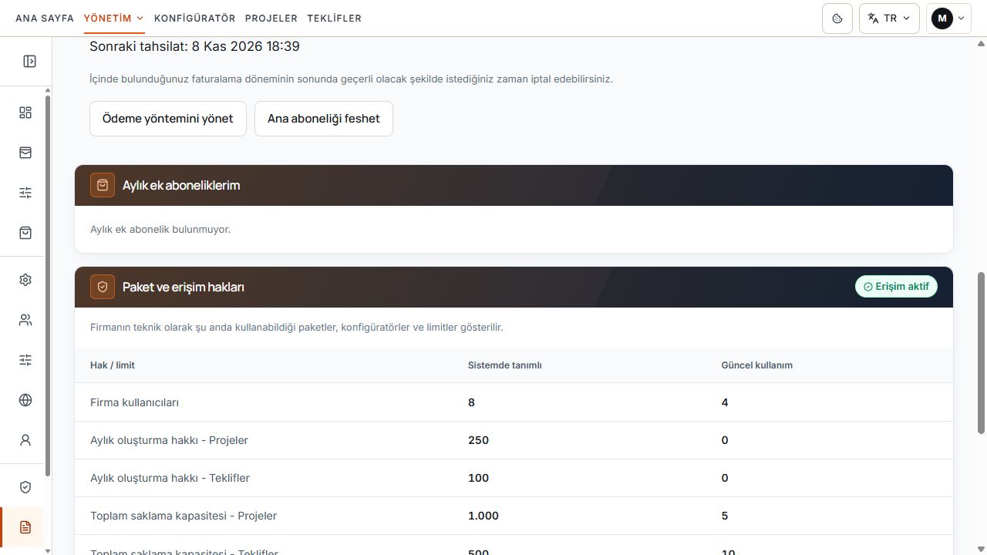The image size is (987, 555).
Task: Navigate to PROJELER
Action: point(271,18)
